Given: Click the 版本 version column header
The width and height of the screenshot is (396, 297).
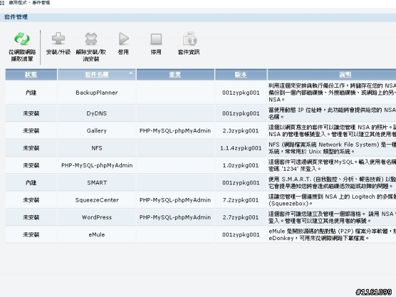Looking at the screenshot, I should (241, 74).
